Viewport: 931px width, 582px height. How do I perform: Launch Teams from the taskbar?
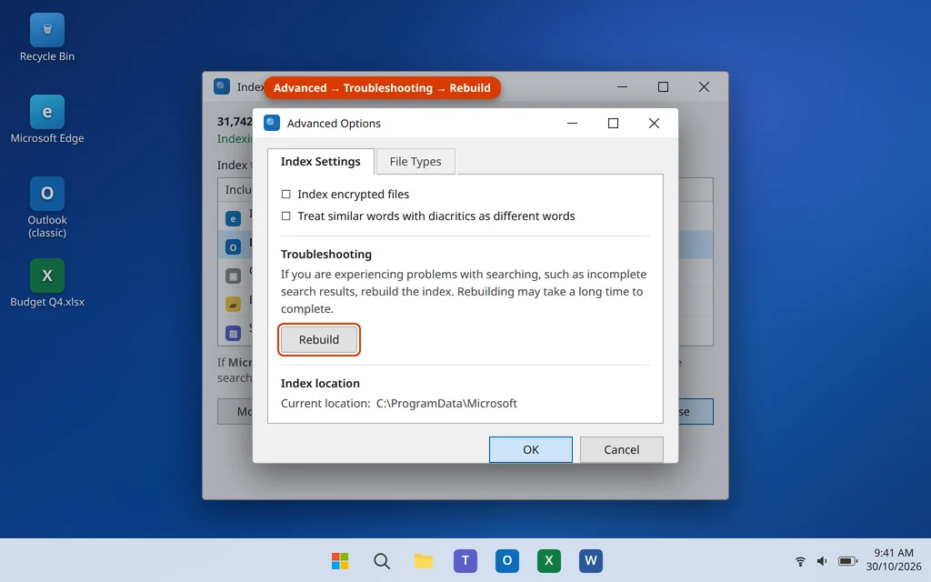[465, 560]
